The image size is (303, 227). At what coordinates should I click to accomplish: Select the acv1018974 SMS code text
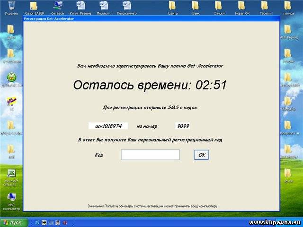108,126
